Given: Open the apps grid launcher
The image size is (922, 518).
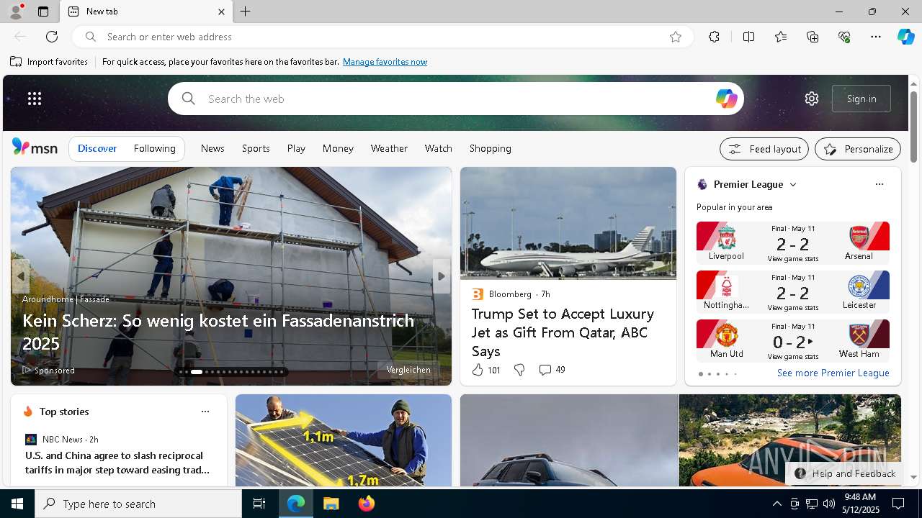Looking at the screenshot, I should click(x=35, y=99).
